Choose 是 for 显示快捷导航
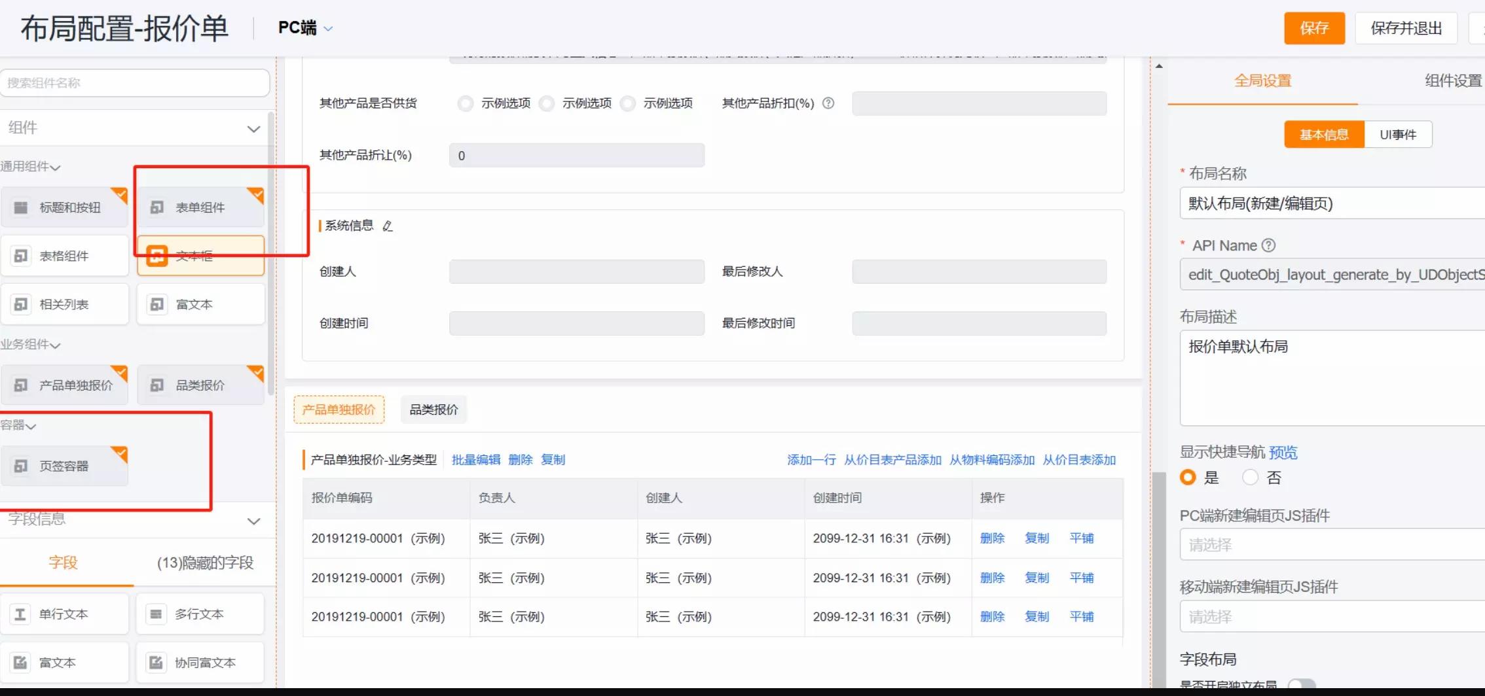 pos(1188,478)
